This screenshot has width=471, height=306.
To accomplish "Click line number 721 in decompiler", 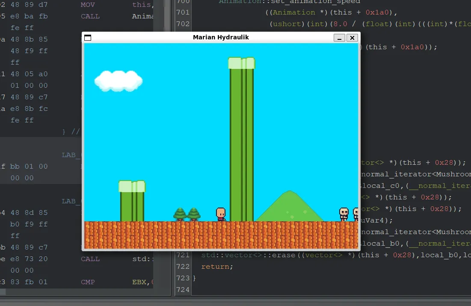I will 183,255.
